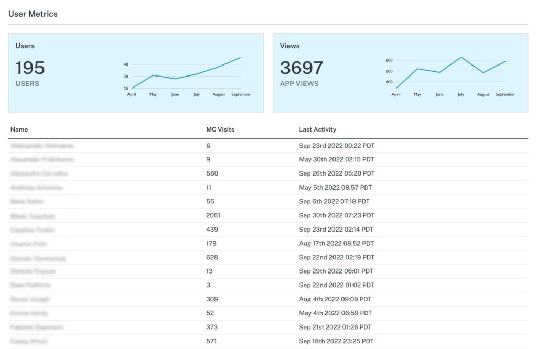Screen dimensions: 537x349
Task: Click 'May 5th 2022 08:57 PDT' cell
Action: click(335, 188)
